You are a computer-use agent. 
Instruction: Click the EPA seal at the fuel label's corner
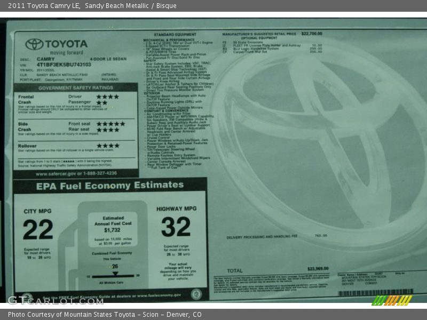(x=196, y=294)
